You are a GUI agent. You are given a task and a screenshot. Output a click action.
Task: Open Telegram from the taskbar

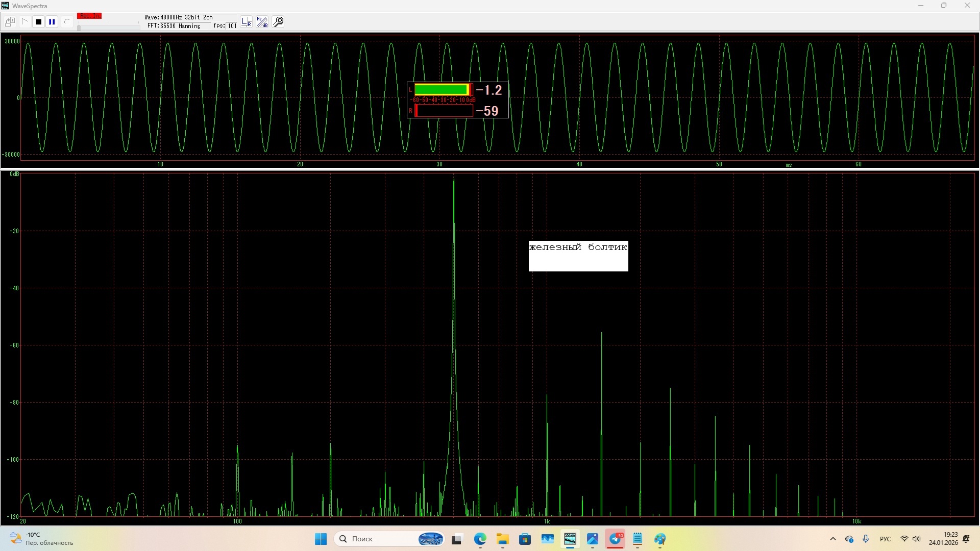click(x=615, y=539)
